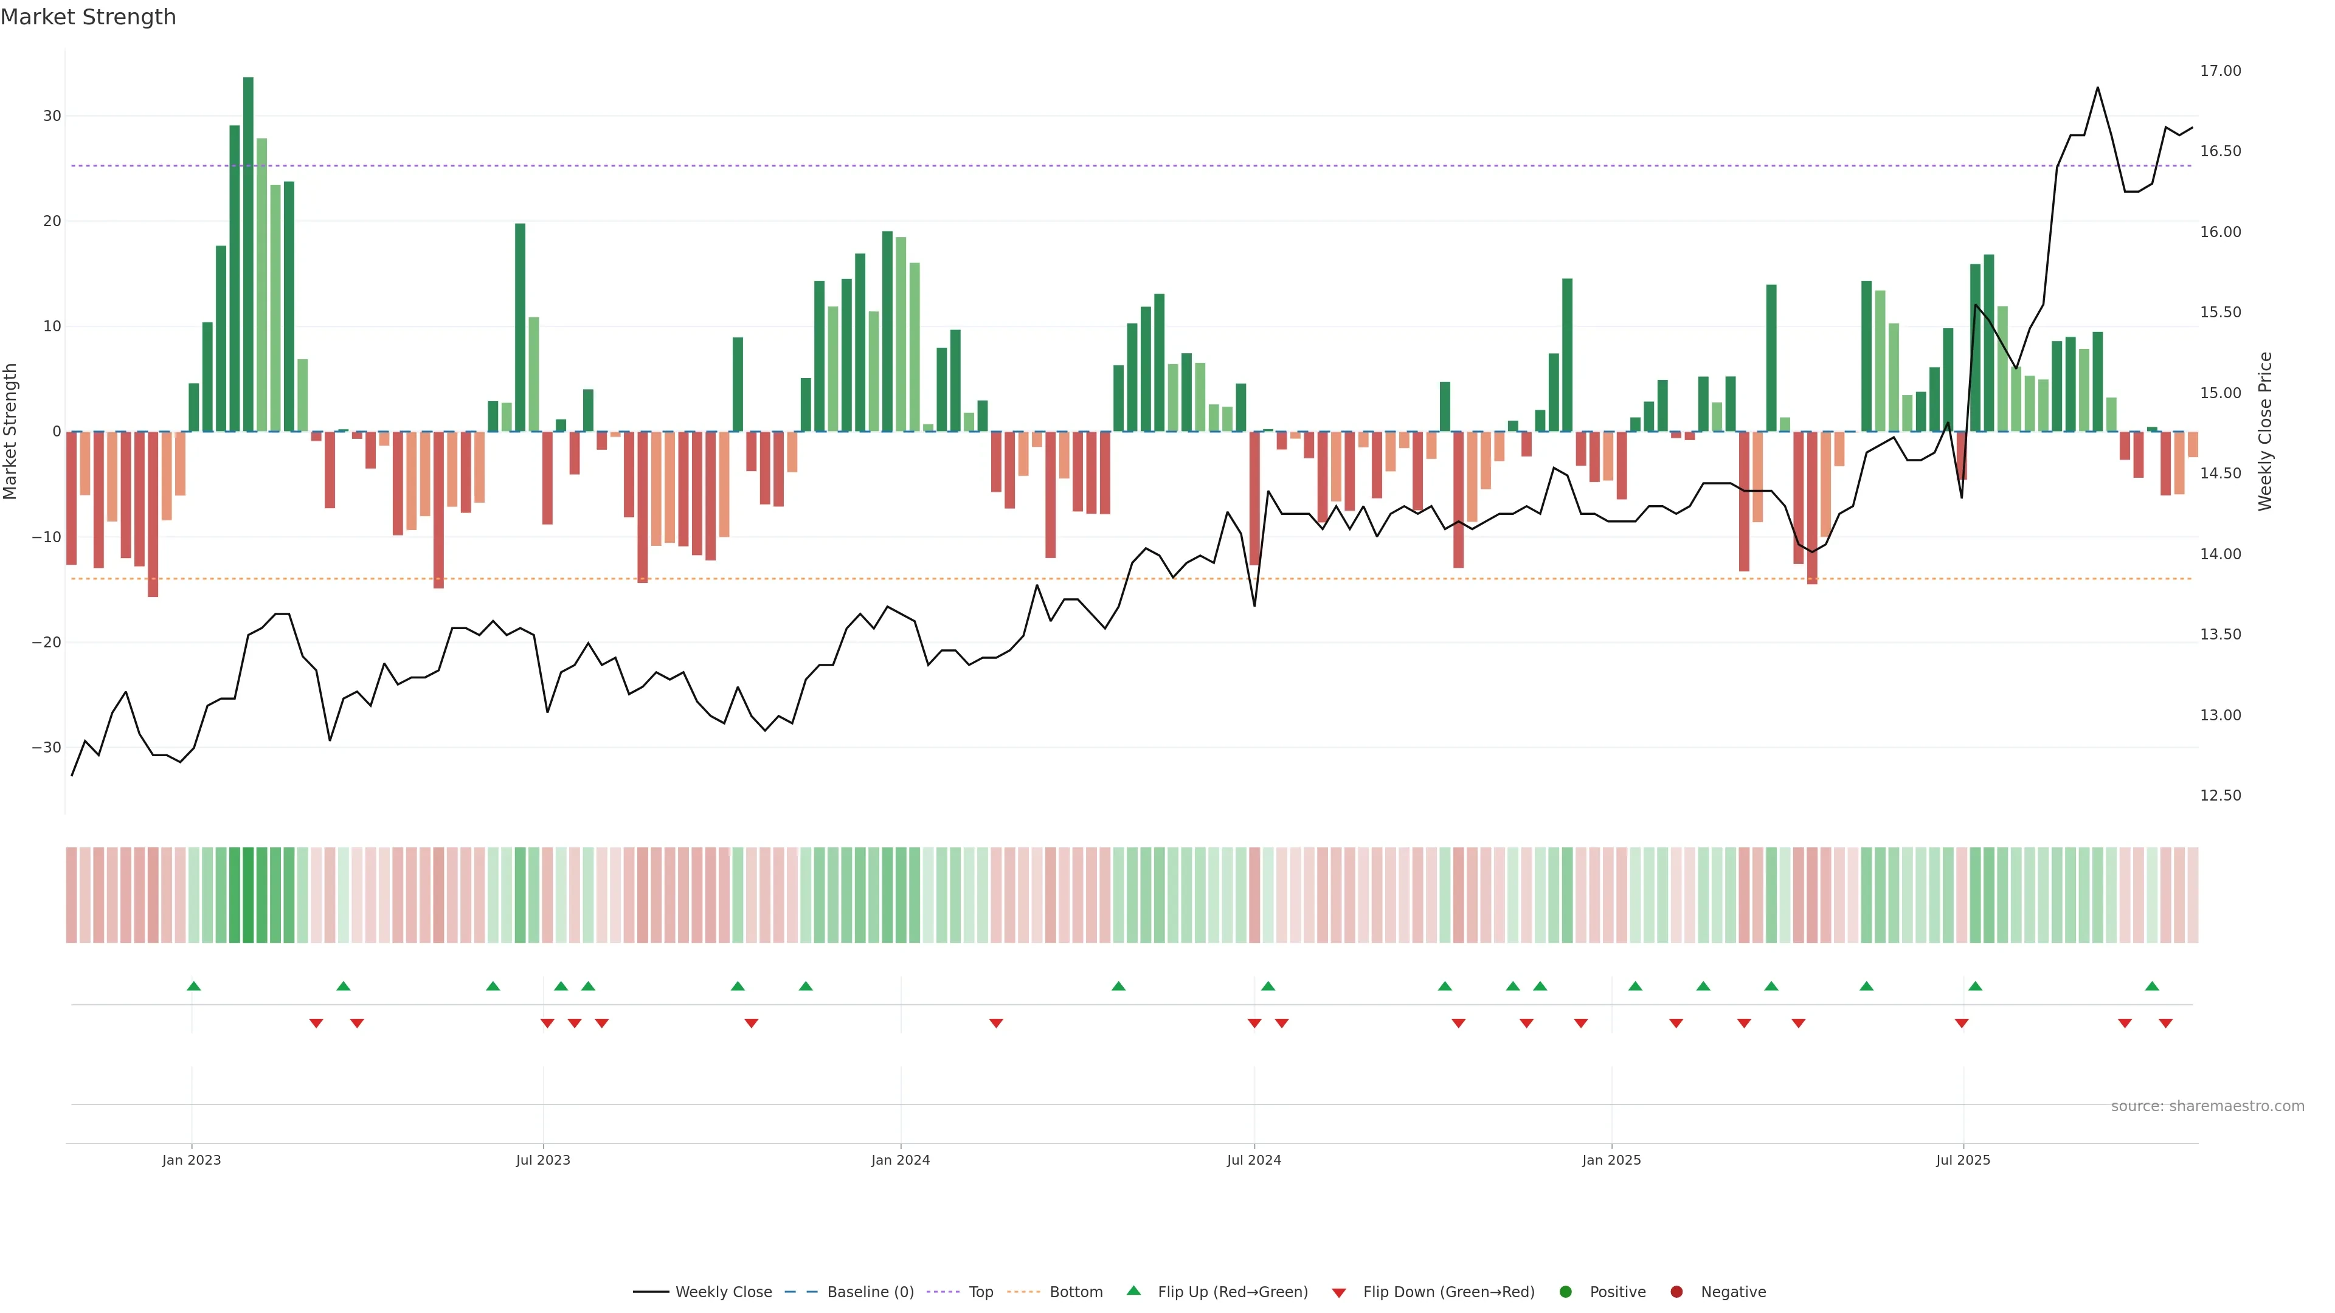
Task: Click the Jul 2025 x-axis label
Action: tap(1962, 1160)
